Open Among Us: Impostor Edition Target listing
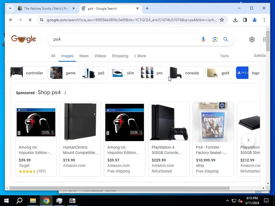The height and width of the screenshot is (206, 275). tap(35, 150)
